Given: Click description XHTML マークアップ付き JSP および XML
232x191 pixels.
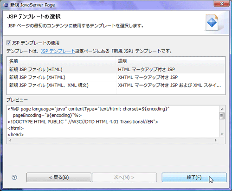Looking at the screenshot, I should pyautogui.click(x=169, y=85).
